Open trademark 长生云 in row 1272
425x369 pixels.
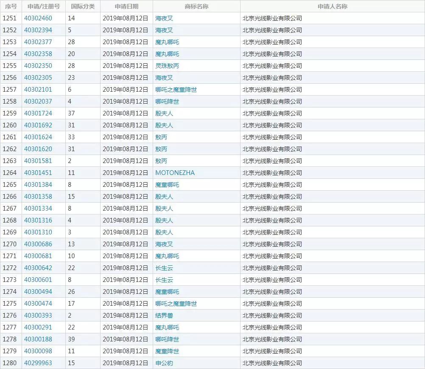(164, 268)
